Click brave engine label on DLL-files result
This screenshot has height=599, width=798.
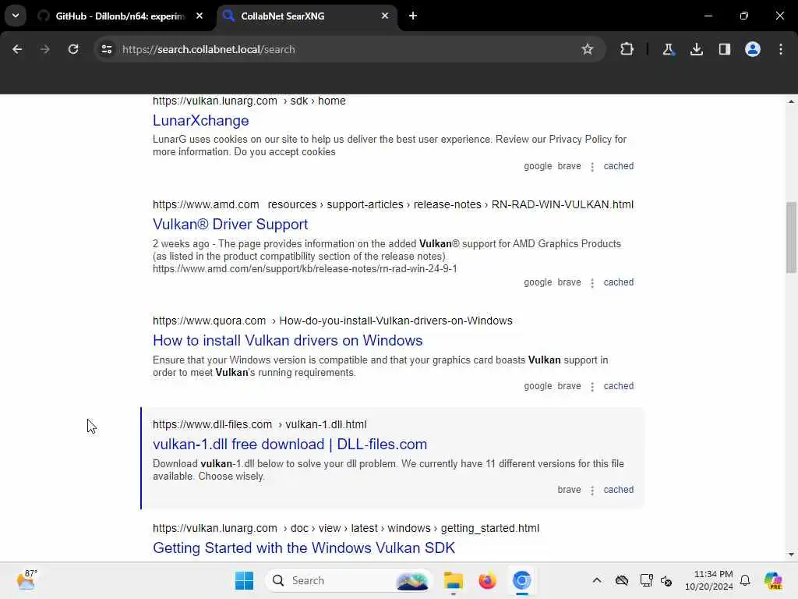(x=569, y=490)
